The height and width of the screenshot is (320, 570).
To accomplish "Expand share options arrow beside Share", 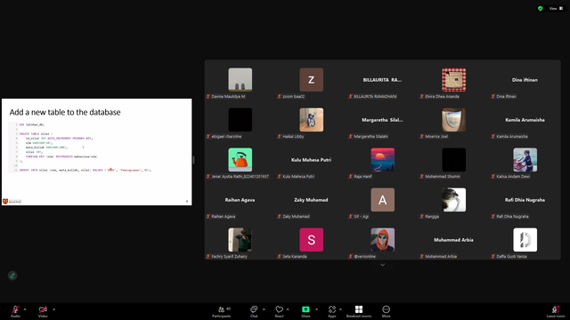I will 317,309.
